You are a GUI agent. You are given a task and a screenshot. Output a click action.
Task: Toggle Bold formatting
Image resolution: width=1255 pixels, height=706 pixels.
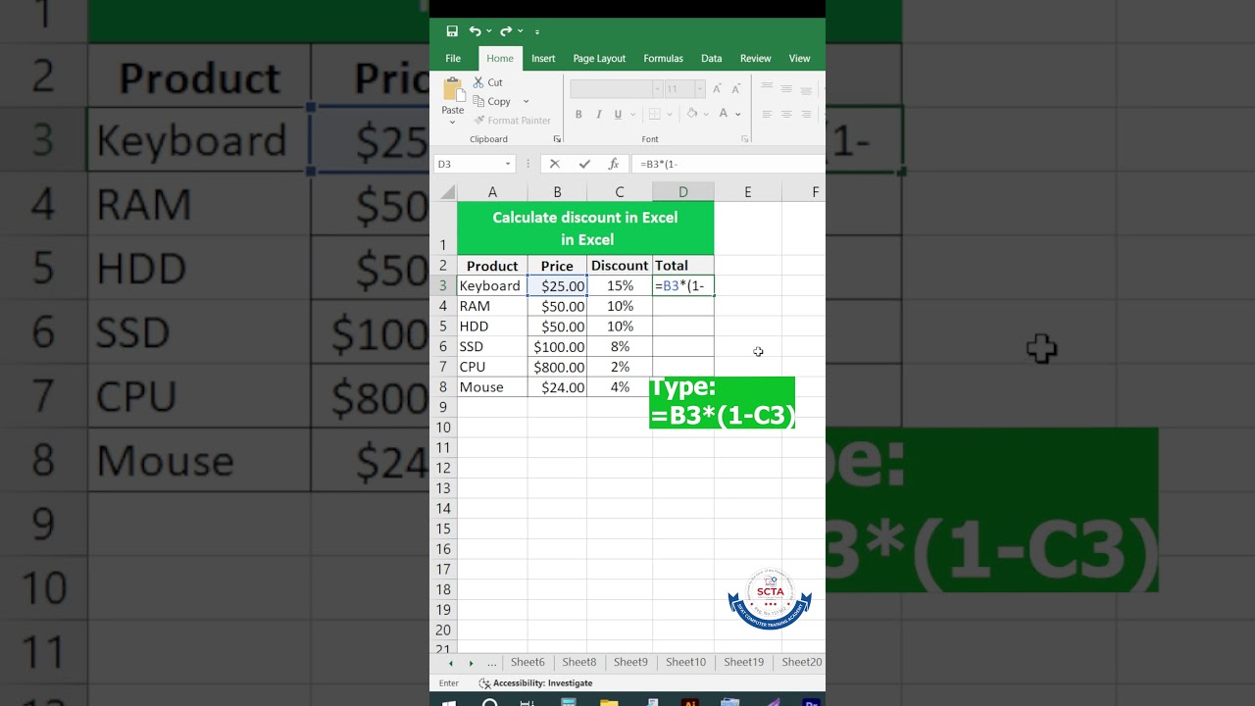[x=578, y=114]
